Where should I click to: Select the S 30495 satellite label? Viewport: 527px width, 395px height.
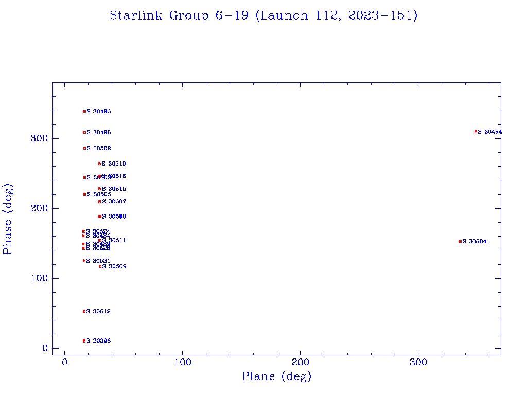99,111
